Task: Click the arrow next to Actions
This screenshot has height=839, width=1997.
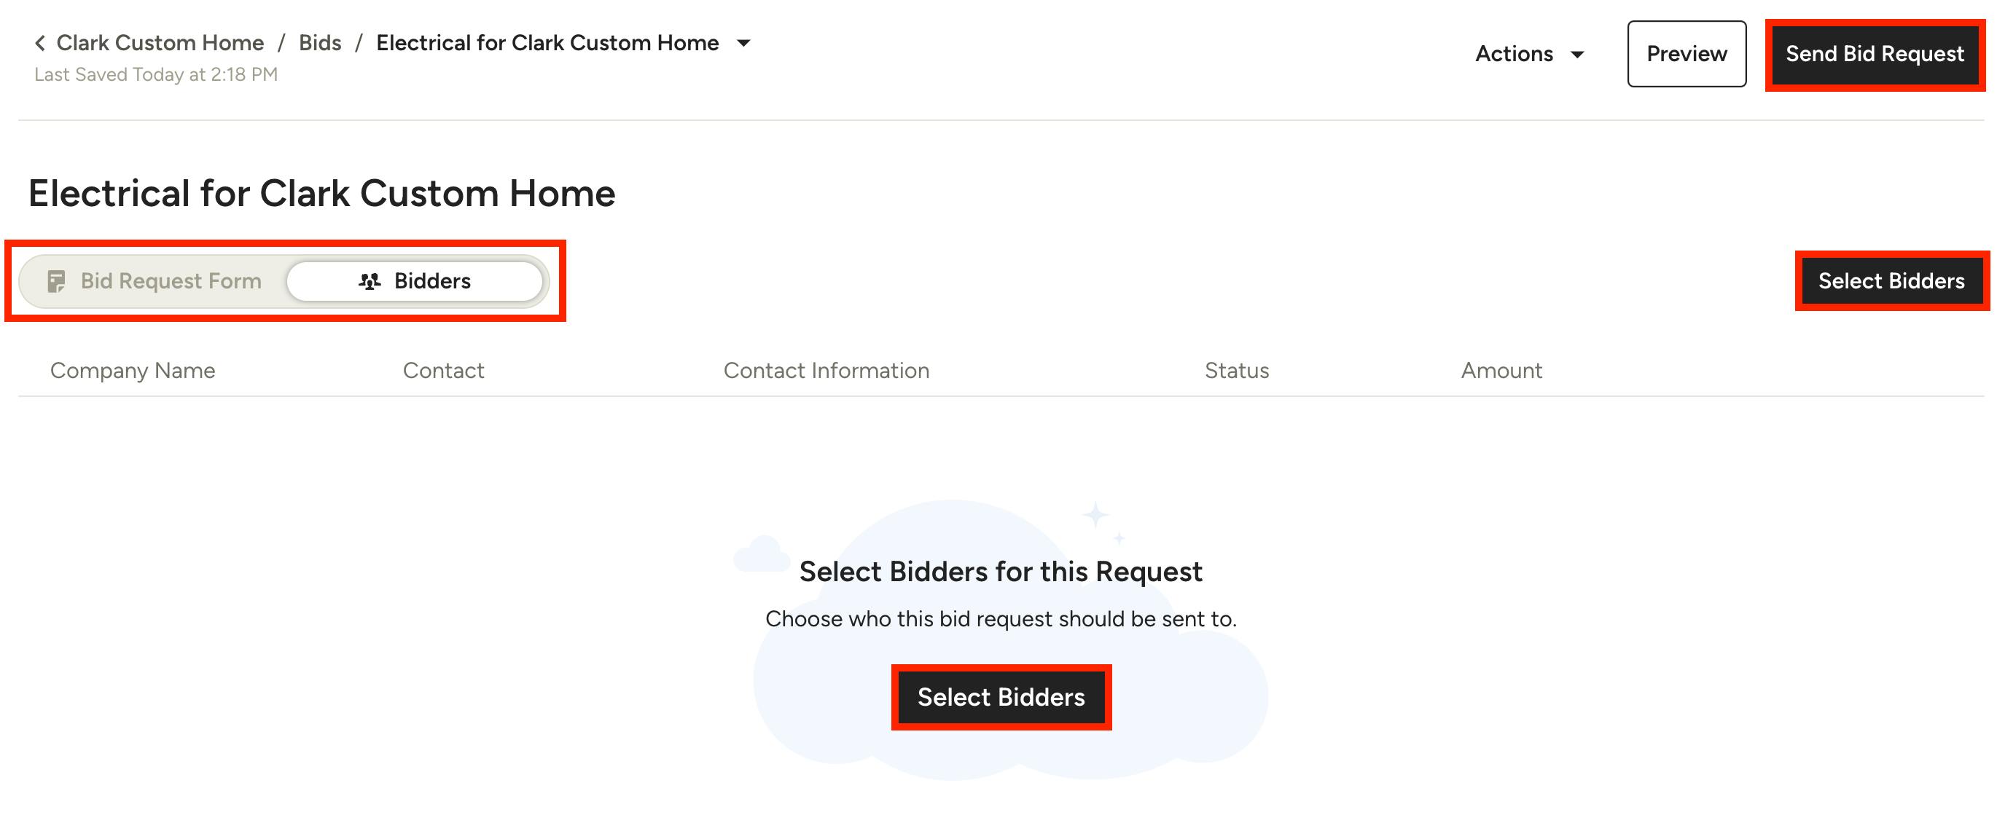Action: click(1576, 55)
